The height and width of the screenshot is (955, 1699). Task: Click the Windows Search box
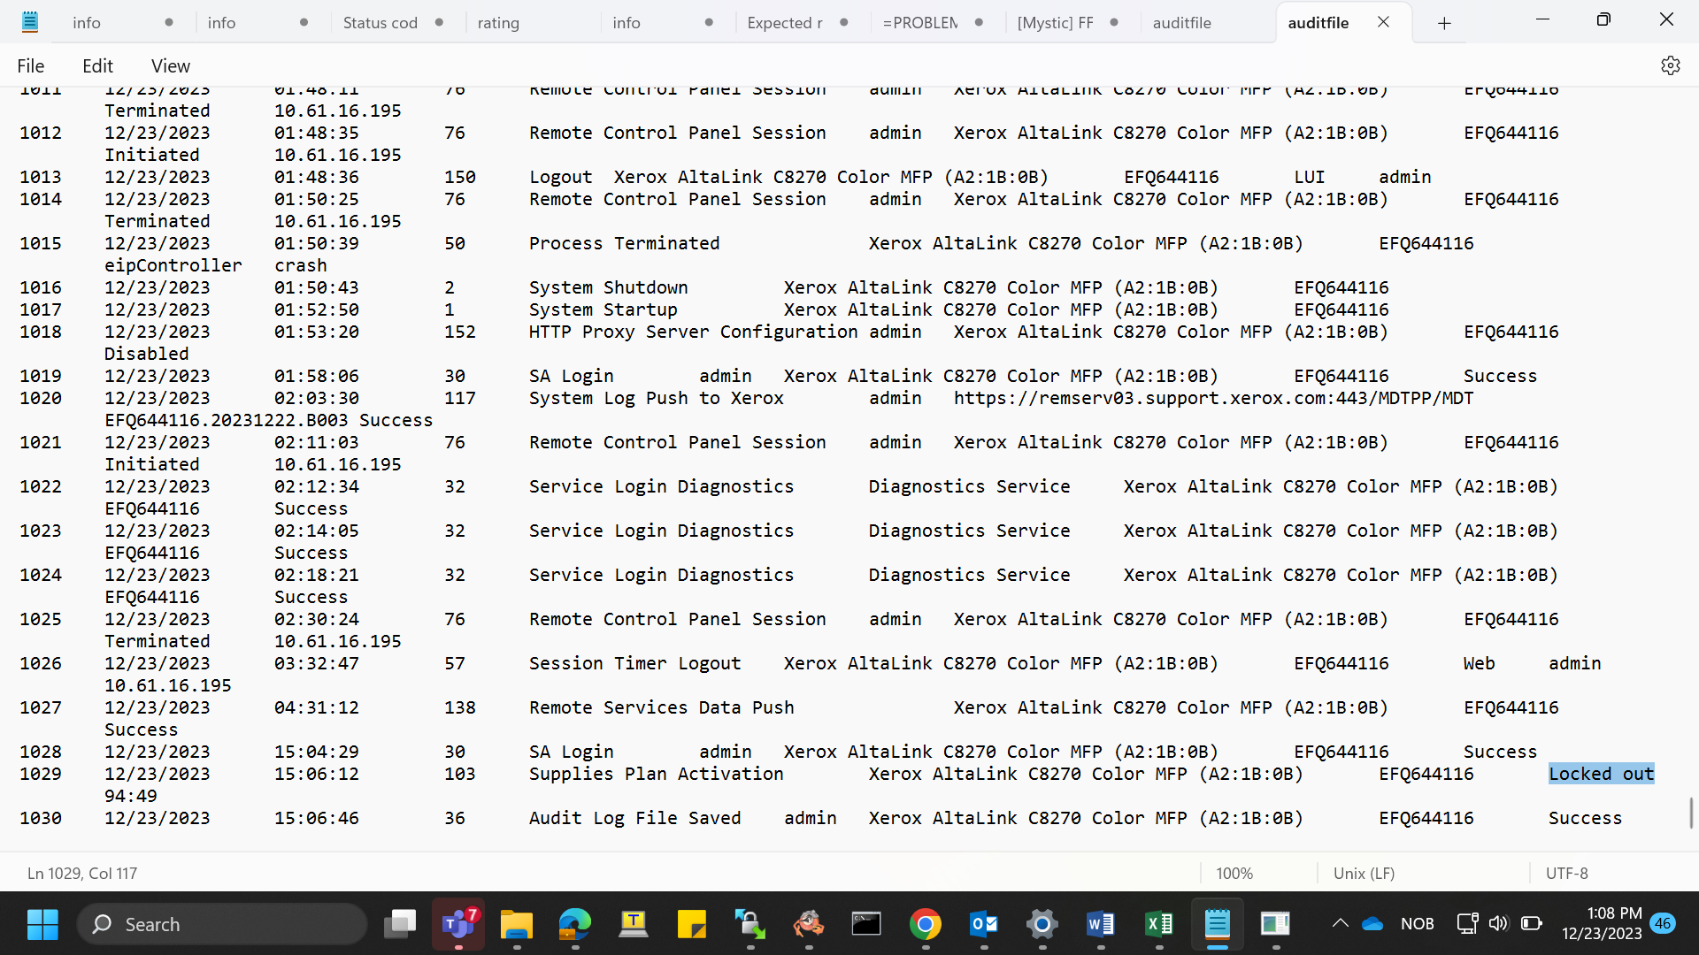click(223, 924)
